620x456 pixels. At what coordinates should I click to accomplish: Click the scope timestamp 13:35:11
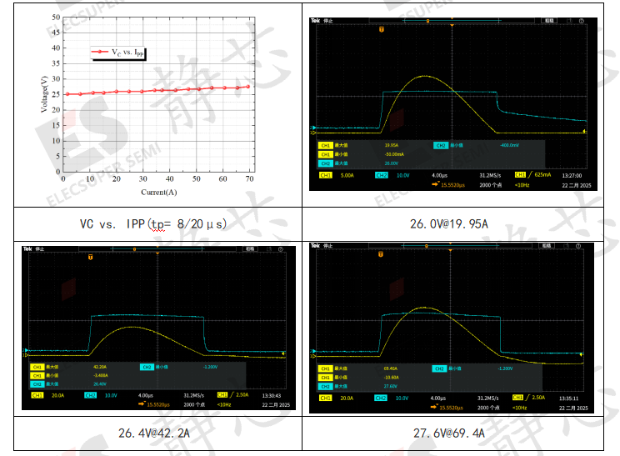(x=569, y=398)
